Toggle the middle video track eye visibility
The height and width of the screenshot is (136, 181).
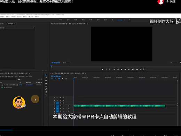(x=63, y=100)
